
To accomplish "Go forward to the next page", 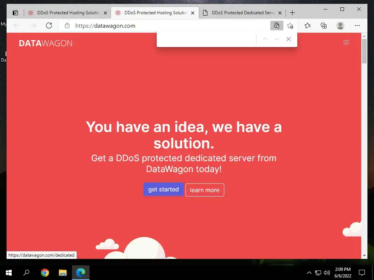I will coord(33,26).
